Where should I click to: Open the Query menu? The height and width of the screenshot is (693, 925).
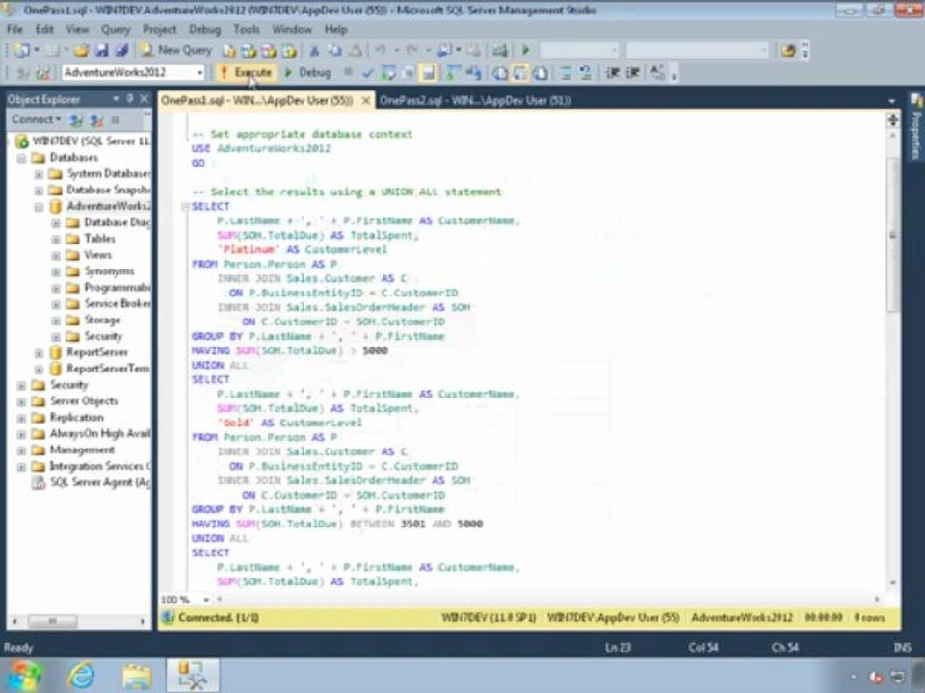point(116,29)
